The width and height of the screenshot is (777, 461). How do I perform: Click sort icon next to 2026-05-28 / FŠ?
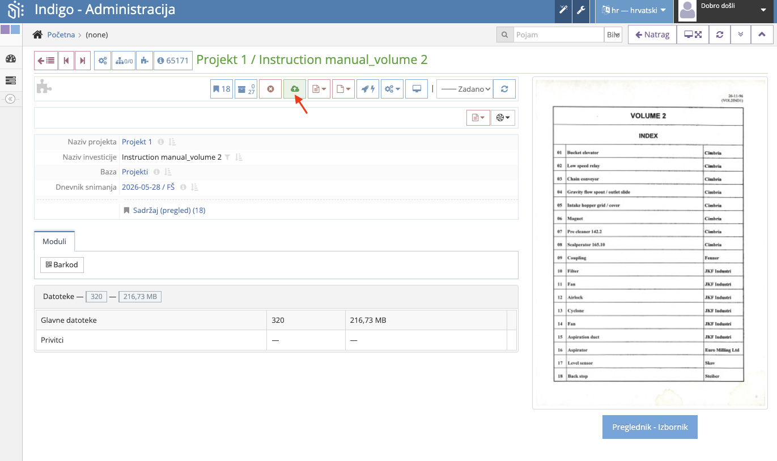[194, 187]
